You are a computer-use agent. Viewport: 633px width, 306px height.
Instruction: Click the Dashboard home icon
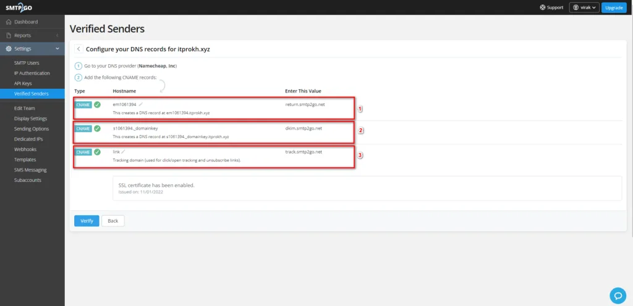pos(8,22)
